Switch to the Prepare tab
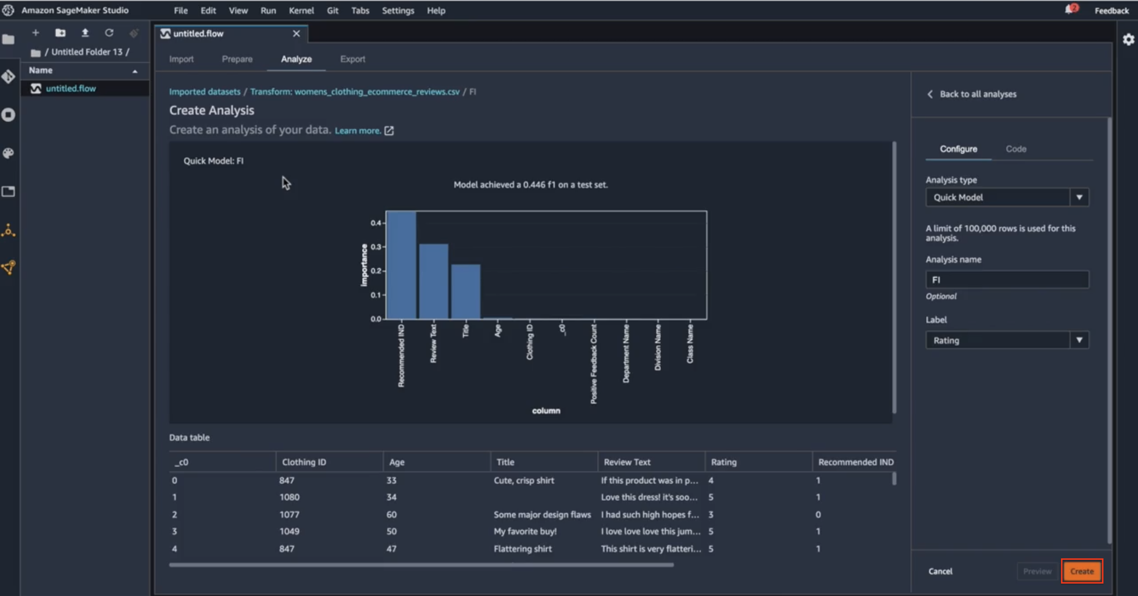 pyautogui.click(x=237, y=59)
